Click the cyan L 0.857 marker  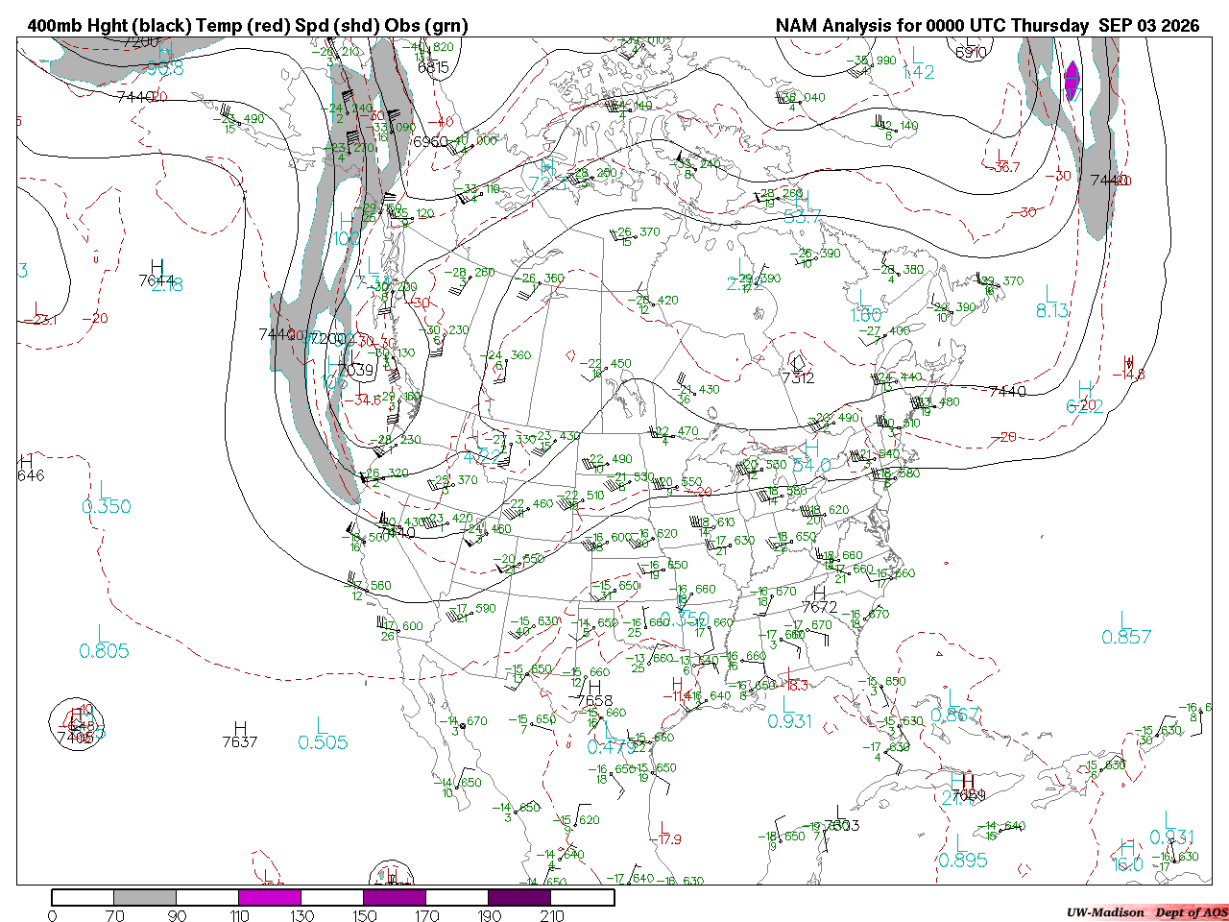tap(1126, 629)
